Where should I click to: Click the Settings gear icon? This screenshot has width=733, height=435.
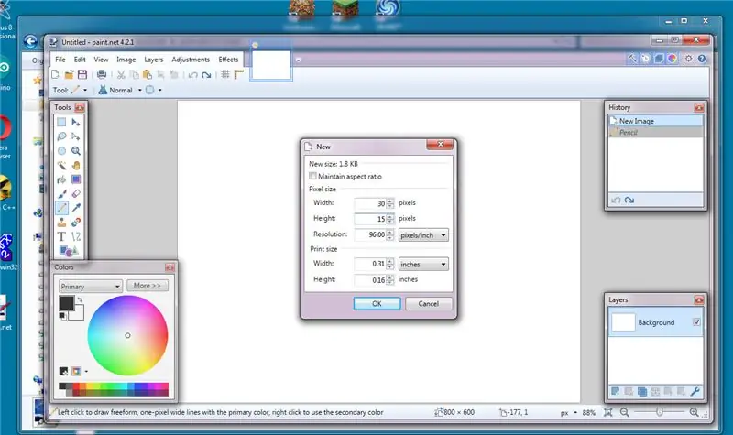coord(689,59)
